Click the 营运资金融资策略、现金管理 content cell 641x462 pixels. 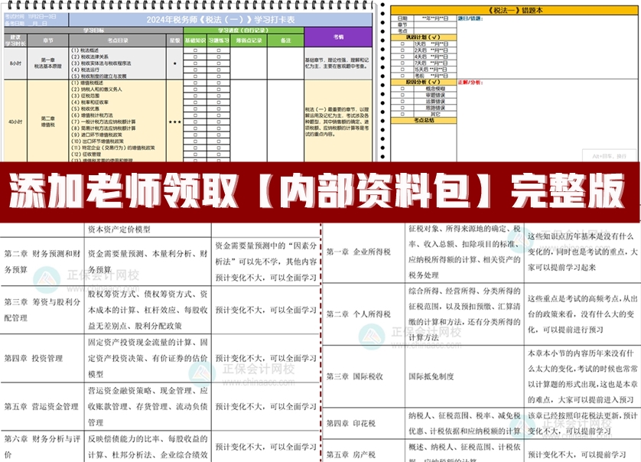click(x=148, y=406)
